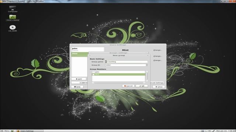Check the john group member checkbox

tap(93, 72)
